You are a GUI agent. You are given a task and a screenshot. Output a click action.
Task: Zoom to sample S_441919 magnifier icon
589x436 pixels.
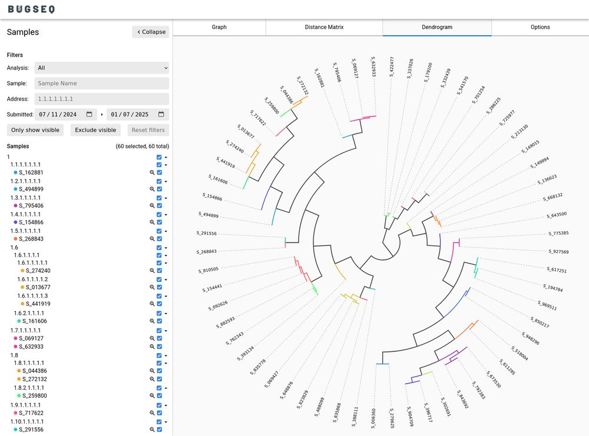152,304
